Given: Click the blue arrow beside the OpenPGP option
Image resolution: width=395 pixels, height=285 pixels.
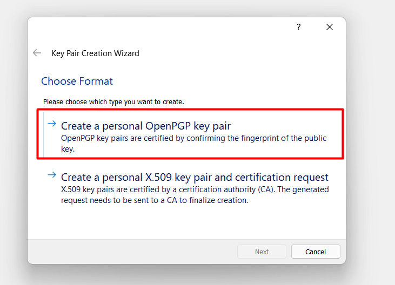Looking at the screenshot, I should click(x=52, y=124).
